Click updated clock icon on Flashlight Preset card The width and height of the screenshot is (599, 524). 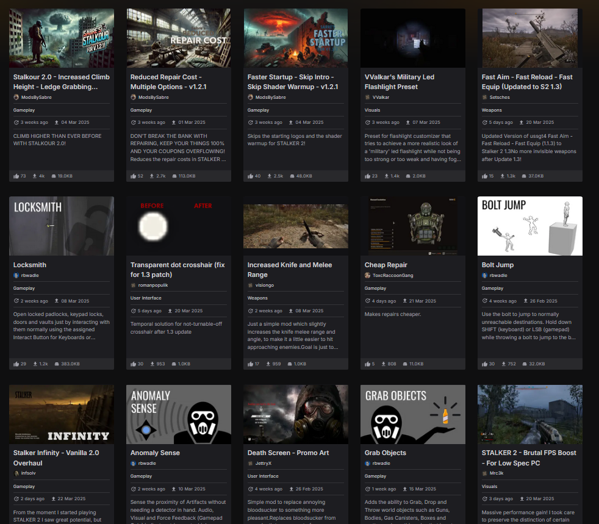click(x=367, y=123)
